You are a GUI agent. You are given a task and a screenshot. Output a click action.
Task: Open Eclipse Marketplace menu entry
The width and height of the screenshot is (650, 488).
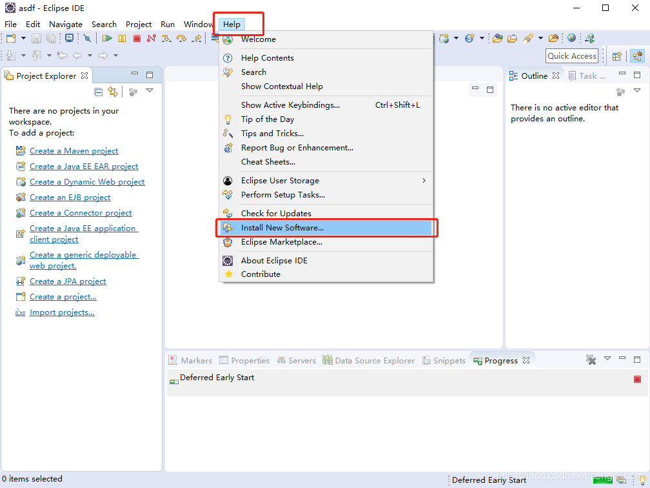(326, 242)
